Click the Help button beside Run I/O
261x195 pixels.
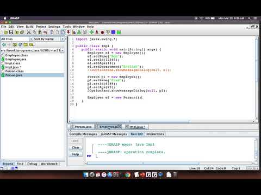coord(76,154)
